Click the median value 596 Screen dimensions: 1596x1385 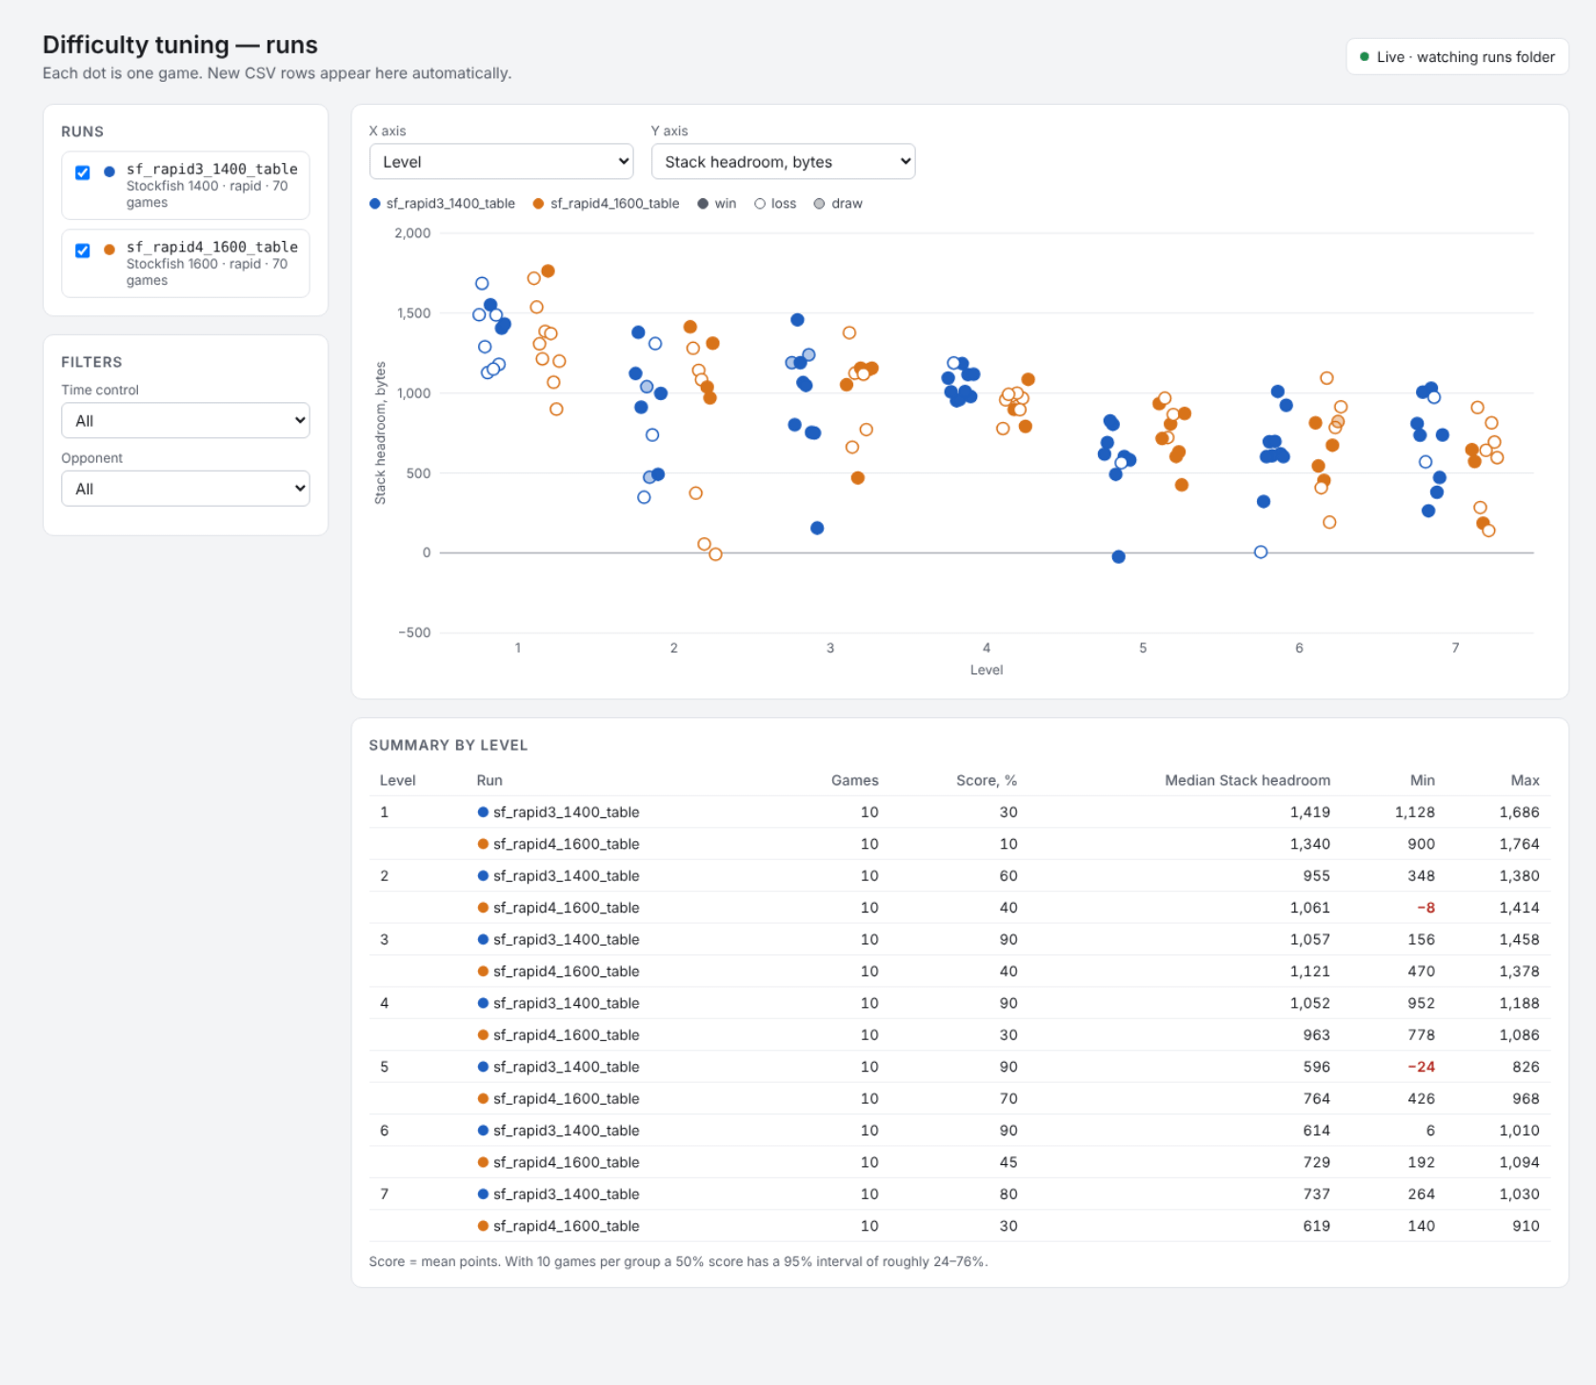point(1317,1067)
